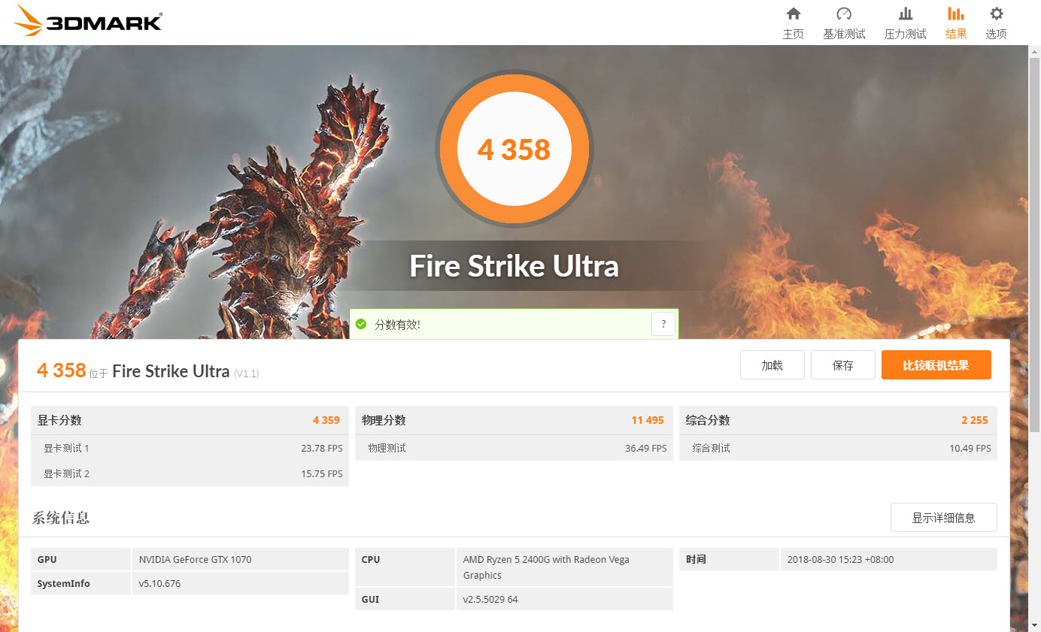
Task: Open the 基准测试 benchmark gauge icon
Action: click(x=844, y=14)
